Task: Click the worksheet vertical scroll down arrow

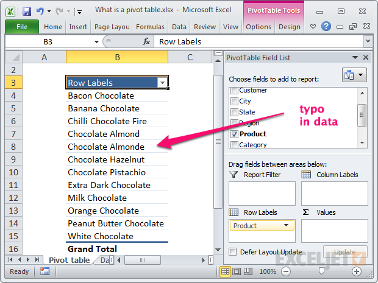Action: [x=218, y=250]
